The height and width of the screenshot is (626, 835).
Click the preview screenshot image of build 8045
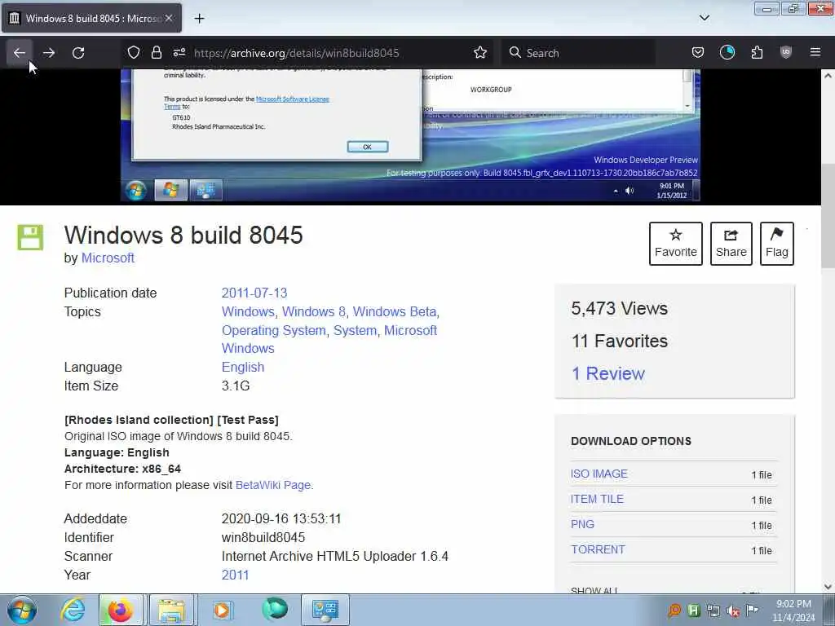pyautogui.click(x=410, y=136)
